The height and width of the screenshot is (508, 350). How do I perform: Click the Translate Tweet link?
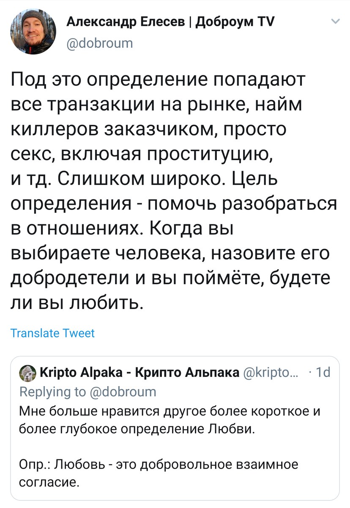(52, 333)
